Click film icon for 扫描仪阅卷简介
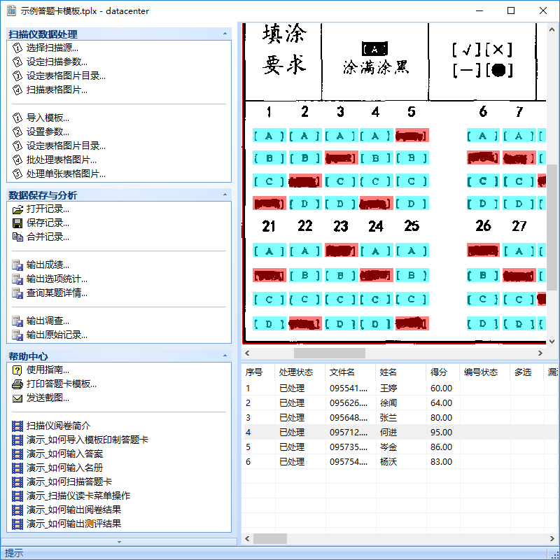 [17, 426]
